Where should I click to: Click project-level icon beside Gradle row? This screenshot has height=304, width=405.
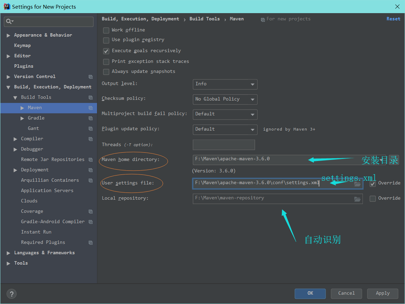[x=90, y=118]
